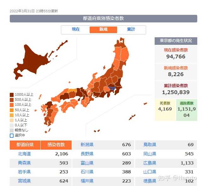The width and height of the screenshot is (202, 186).
Task: Click the 新規感染者数 value 8,226
Action: pyautogui.click(x=176, y=74)
